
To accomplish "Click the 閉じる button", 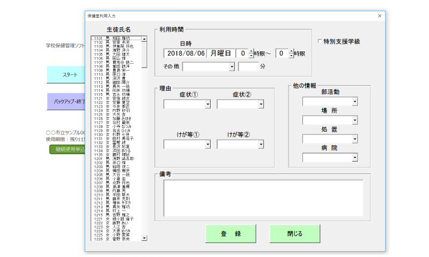I will point(295,234).
